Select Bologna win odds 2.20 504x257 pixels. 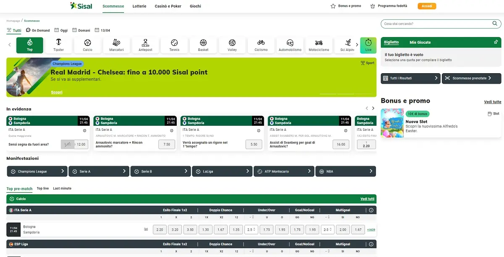pos(160,230)
